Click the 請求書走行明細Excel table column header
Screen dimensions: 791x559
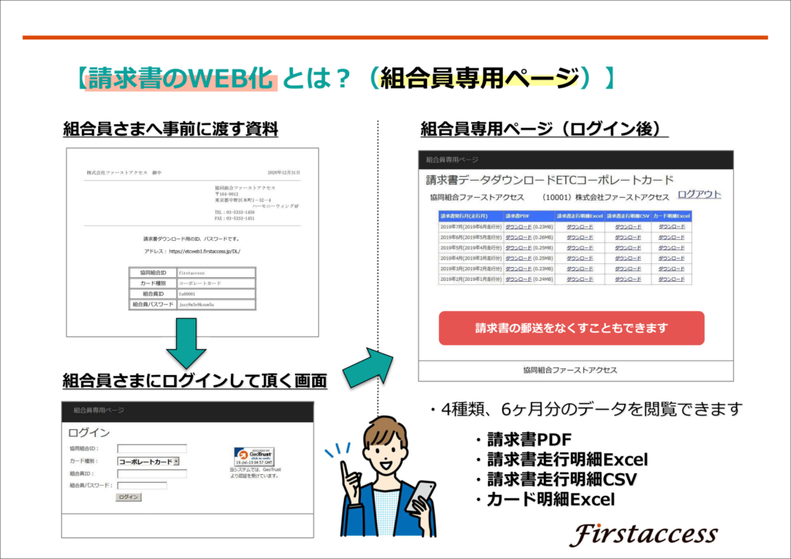(579, 216)
